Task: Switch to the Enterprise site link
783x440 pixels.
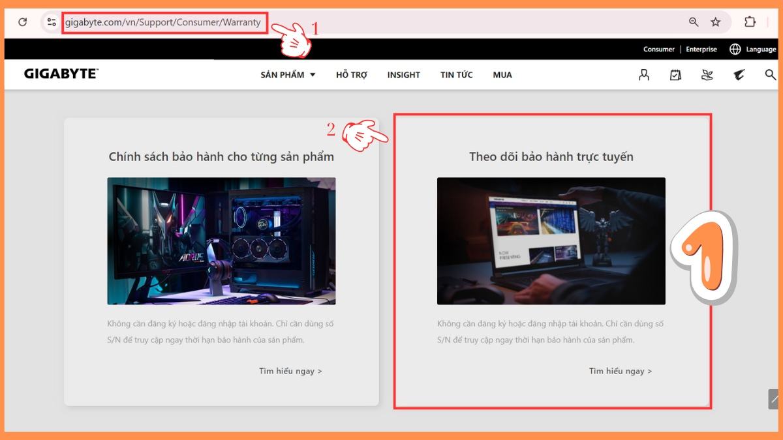Action: click(x=701, y=50)
